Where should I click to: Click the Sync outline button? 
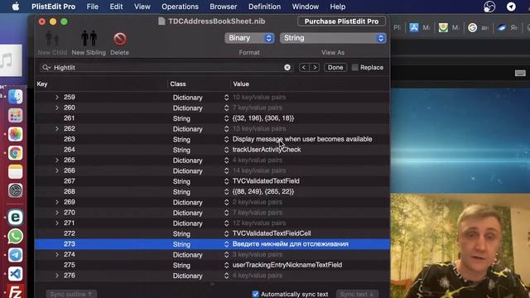click(71, 294)
